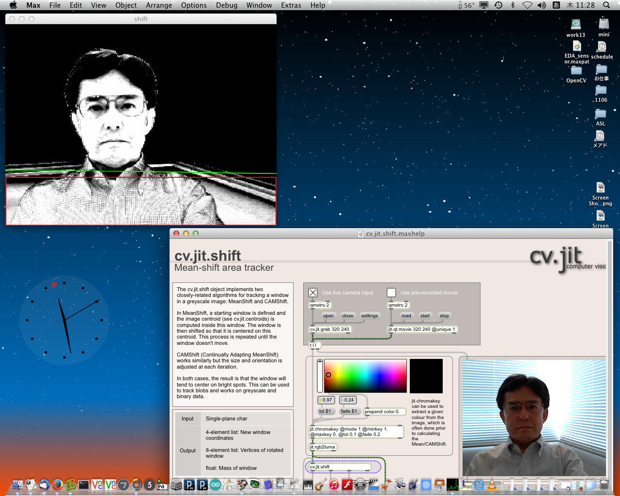Click the stop message button
Screen dimensions: 620x496
(x=444, y=316)
